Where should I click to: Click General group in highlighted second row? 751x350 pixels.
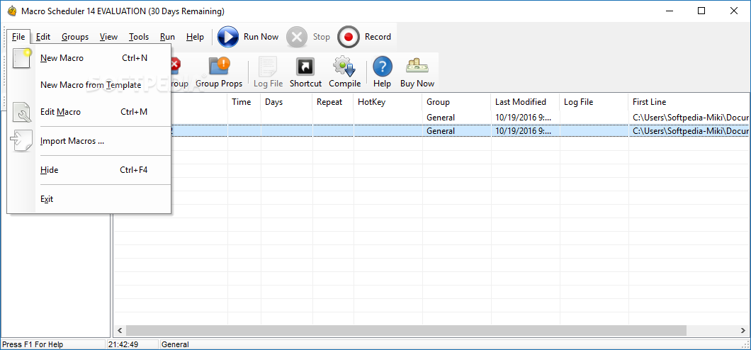click(441, 130)
